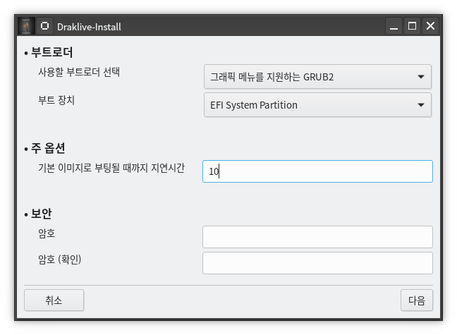Open the boot device dropdown showing EFI System Partition
This screenshot has width=457, height=335.
tap(317, 105)
